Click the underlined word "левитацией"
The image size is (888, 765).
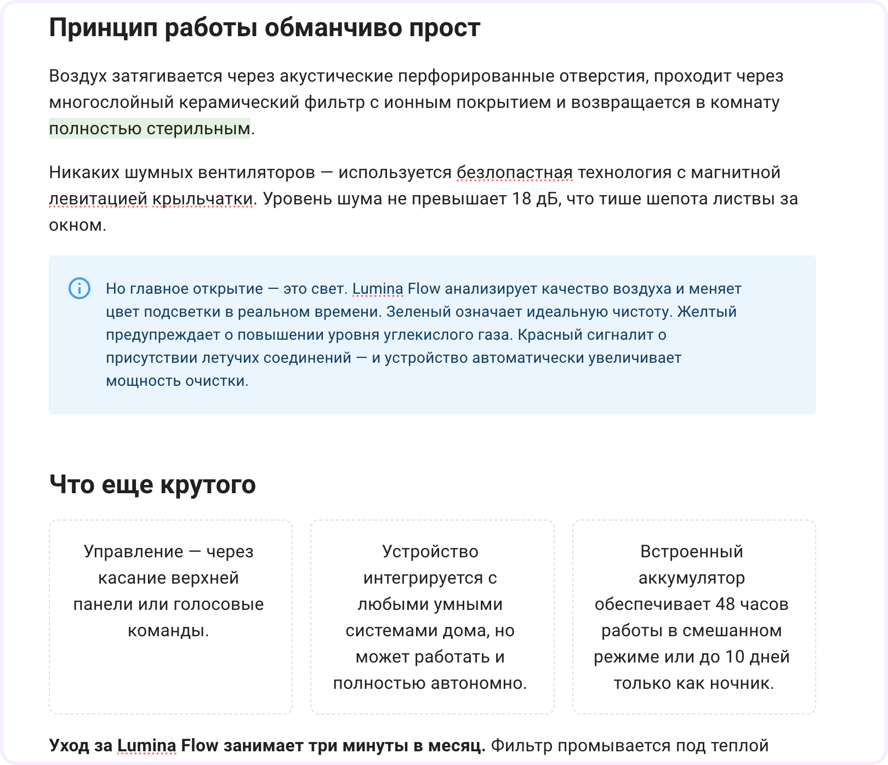[x=98, y=199]
